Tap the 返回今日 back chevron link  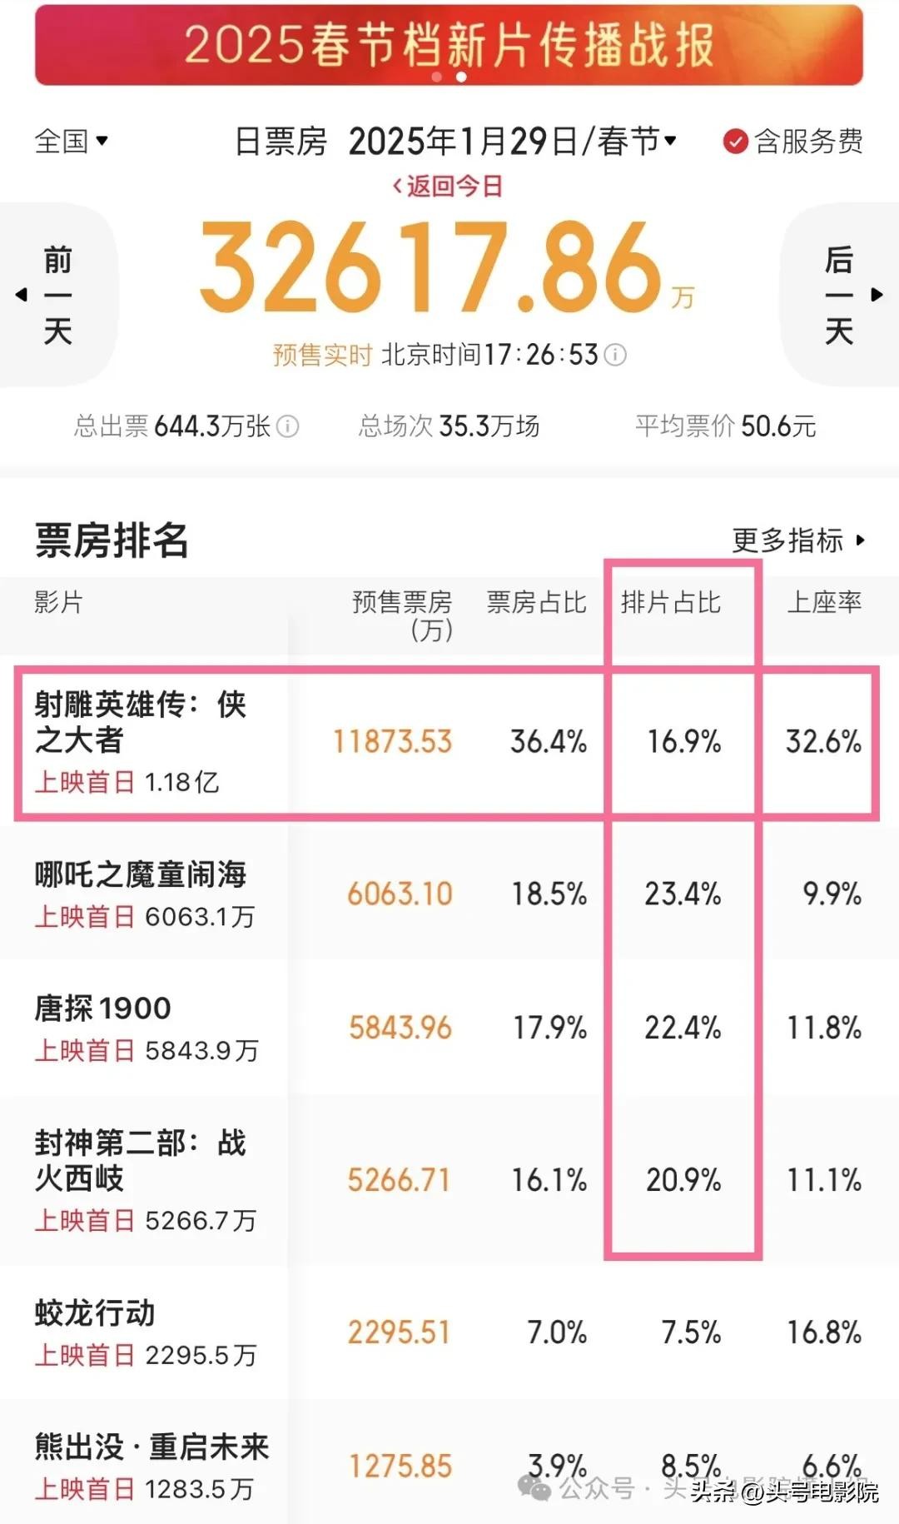point(447,186)
